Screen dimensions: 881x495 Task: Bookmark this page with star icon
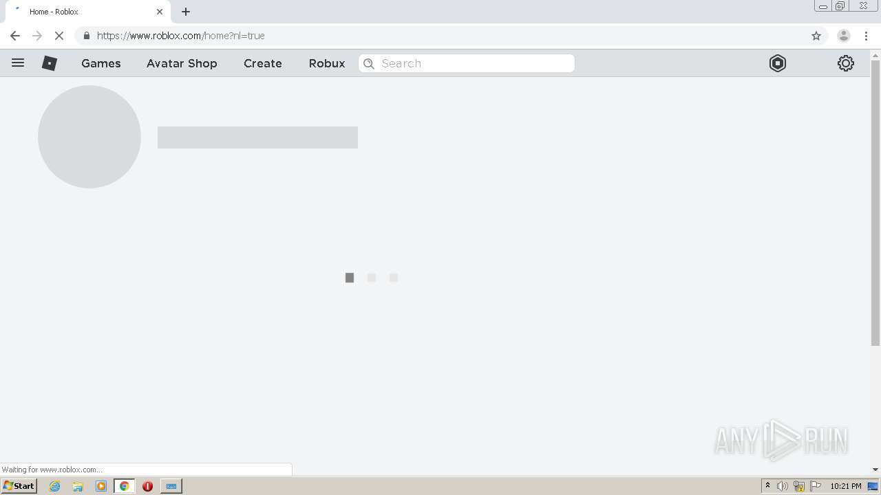pos(816,36)
